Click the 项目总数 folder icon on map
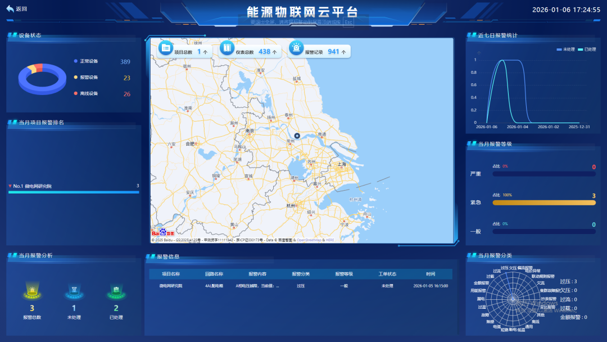 [x=166, y=48]
